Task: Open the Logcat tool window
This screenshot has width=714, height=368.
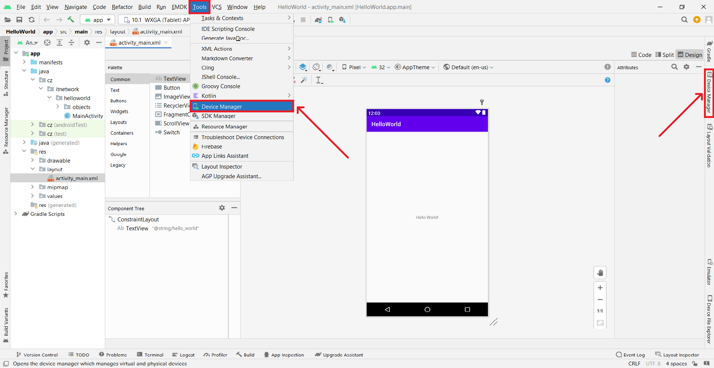Action: pyautogui.click(x=184, y=355)
